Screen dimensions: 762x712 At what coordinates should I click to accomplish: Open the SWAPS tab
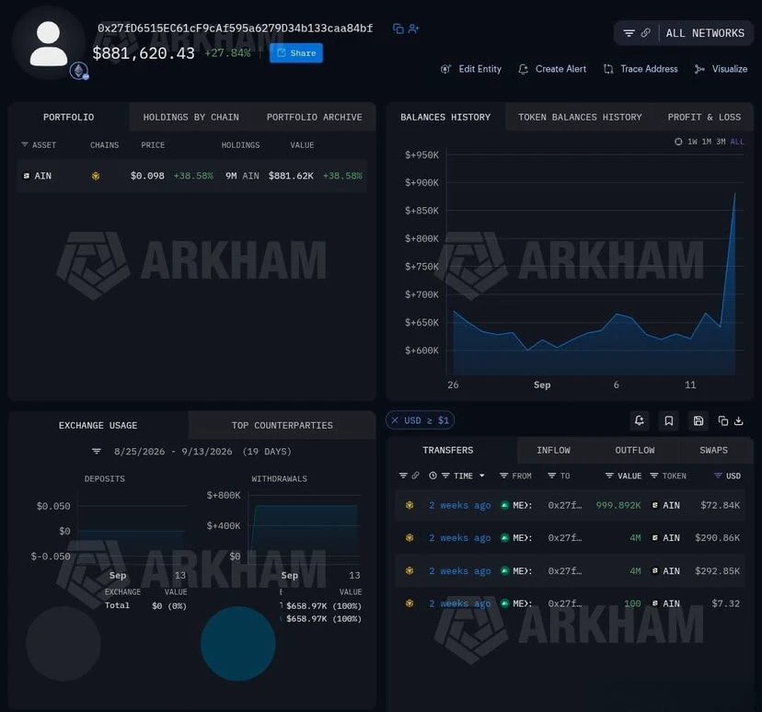click(713, 450)
